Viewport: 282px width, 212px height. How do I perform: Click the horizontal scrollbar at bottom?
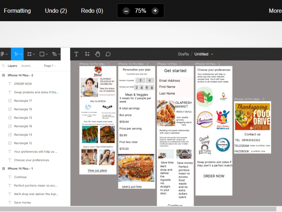click(x=138, y=209)
